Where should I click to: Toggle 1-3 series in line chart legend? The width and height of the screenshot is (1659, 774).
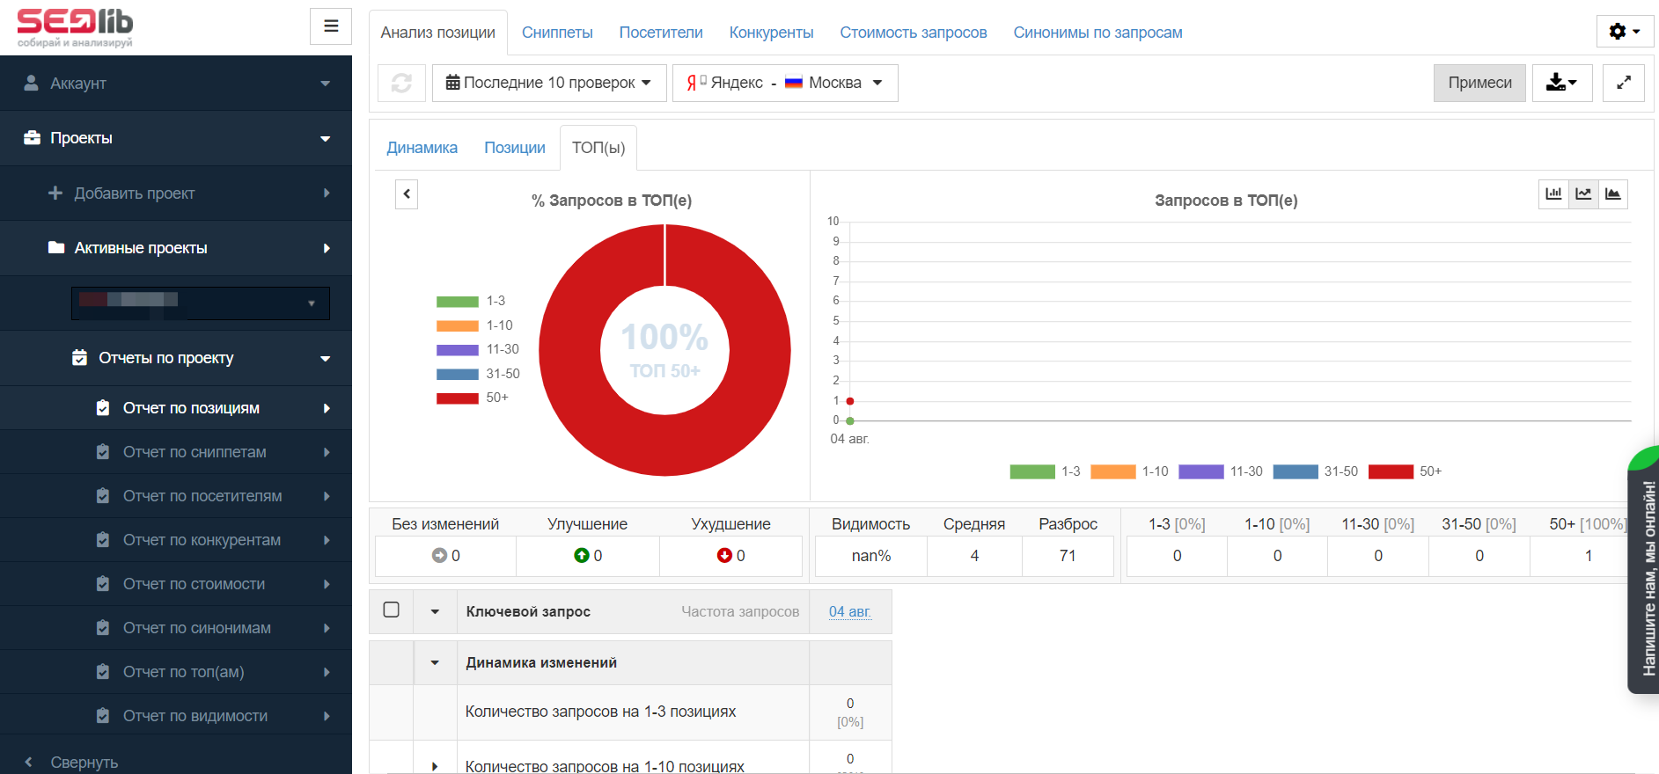pyautogui.click(x=1045, y=471)
